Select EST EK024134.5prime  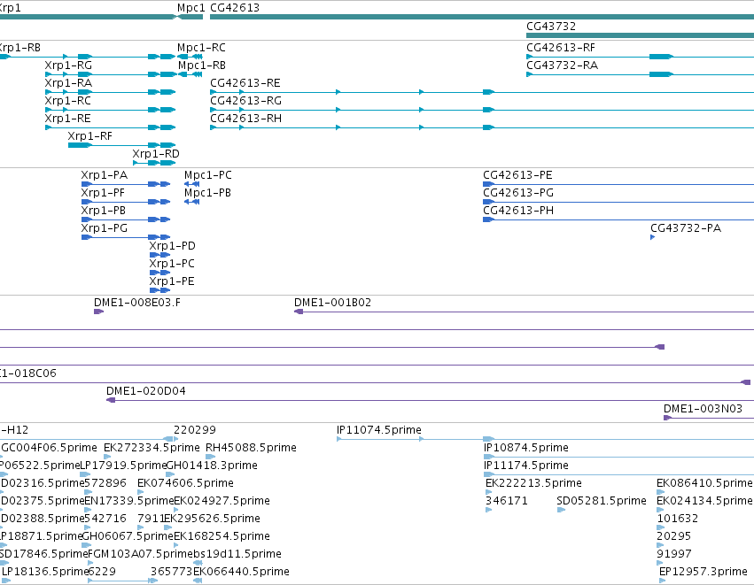coord(704,501)
